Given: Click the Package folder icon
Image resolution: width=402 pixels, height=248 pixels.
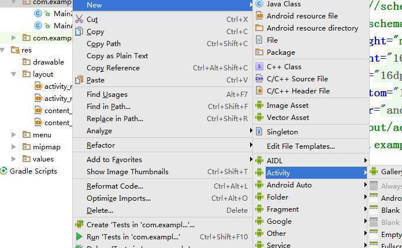Looking at the screenshot, I should tap(259, 52).
